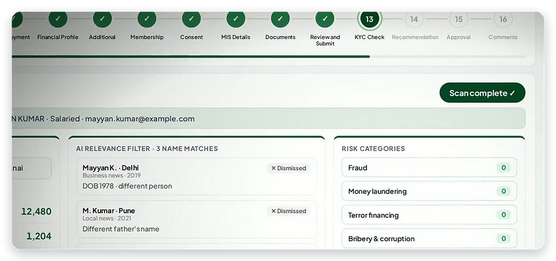Click the Money laundering count badge
Screen dimensions: 556x261
pyautogui.click(x=504, y=191)
